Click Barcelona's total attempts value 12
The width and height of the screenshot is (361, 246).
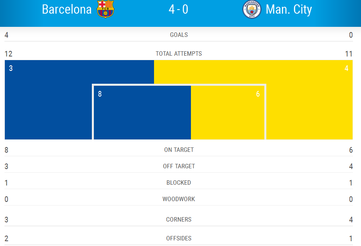coord(8,54)
